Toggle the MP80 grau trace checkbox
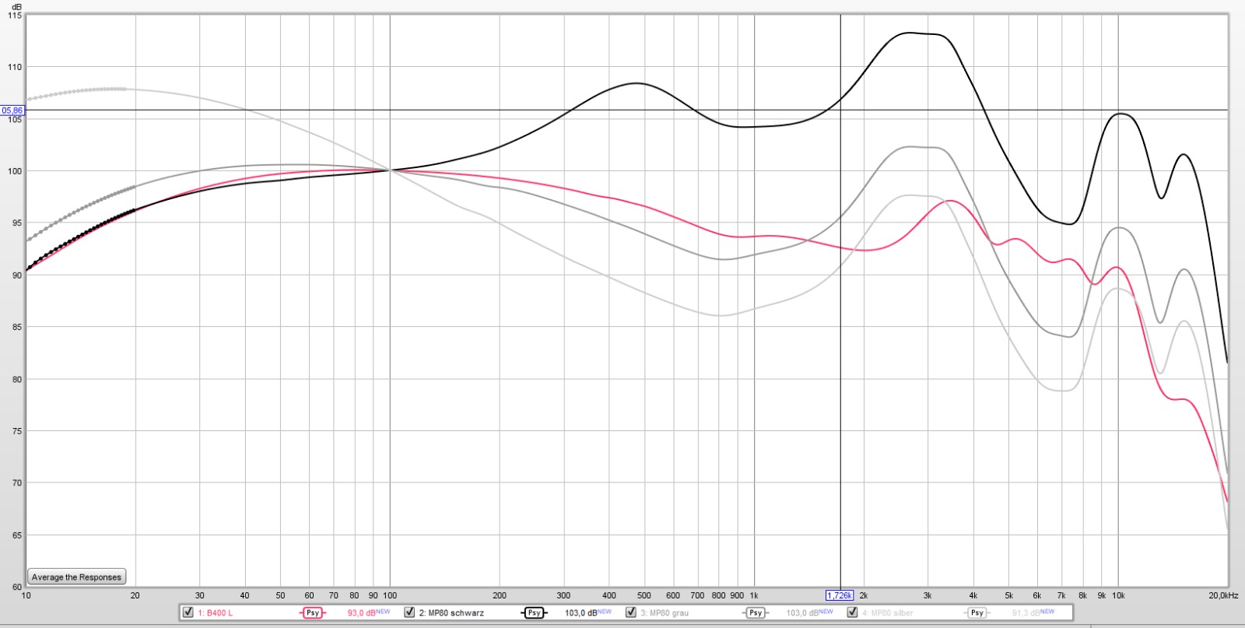The height and width of the screenshot is (628, 1245). [x=631, y=612]
